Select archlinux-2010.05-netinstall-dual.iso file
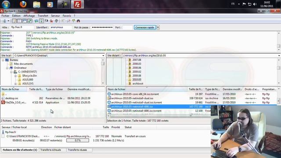This screenshot has width=281, height=158. coord(132,98)
